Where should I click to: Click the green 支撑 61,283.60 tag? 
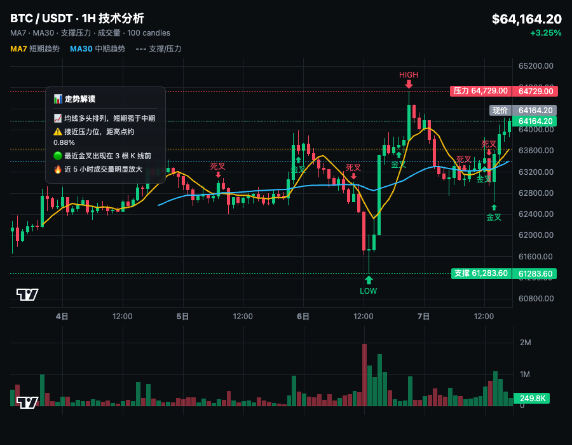[x=481, y=273]
